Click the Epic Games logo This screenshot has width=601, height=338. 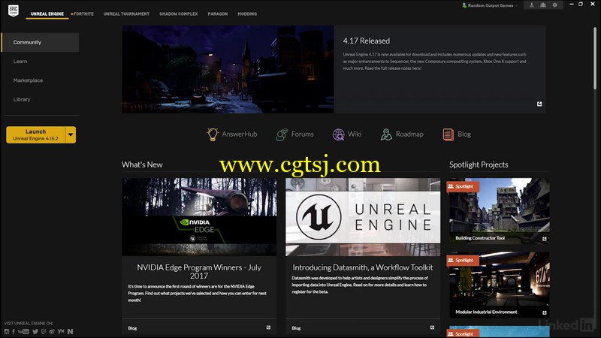click(14, 11)
